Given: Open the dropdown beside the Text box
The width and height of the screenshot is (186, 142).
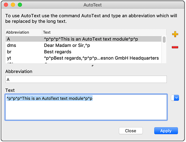Looking at the screenshot, I should (x=175, y=98).
